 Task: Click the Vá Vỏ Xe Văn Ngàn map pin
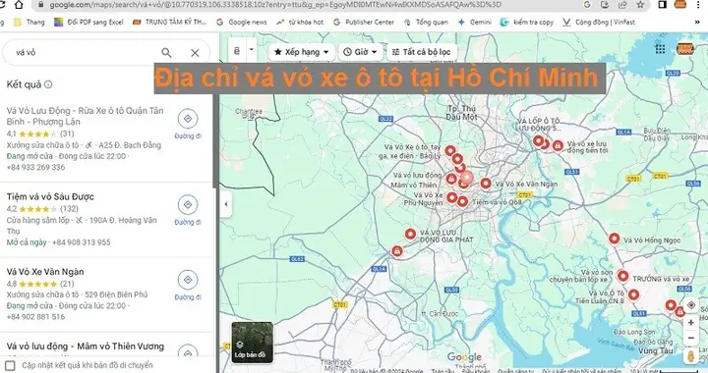point(486,184)
